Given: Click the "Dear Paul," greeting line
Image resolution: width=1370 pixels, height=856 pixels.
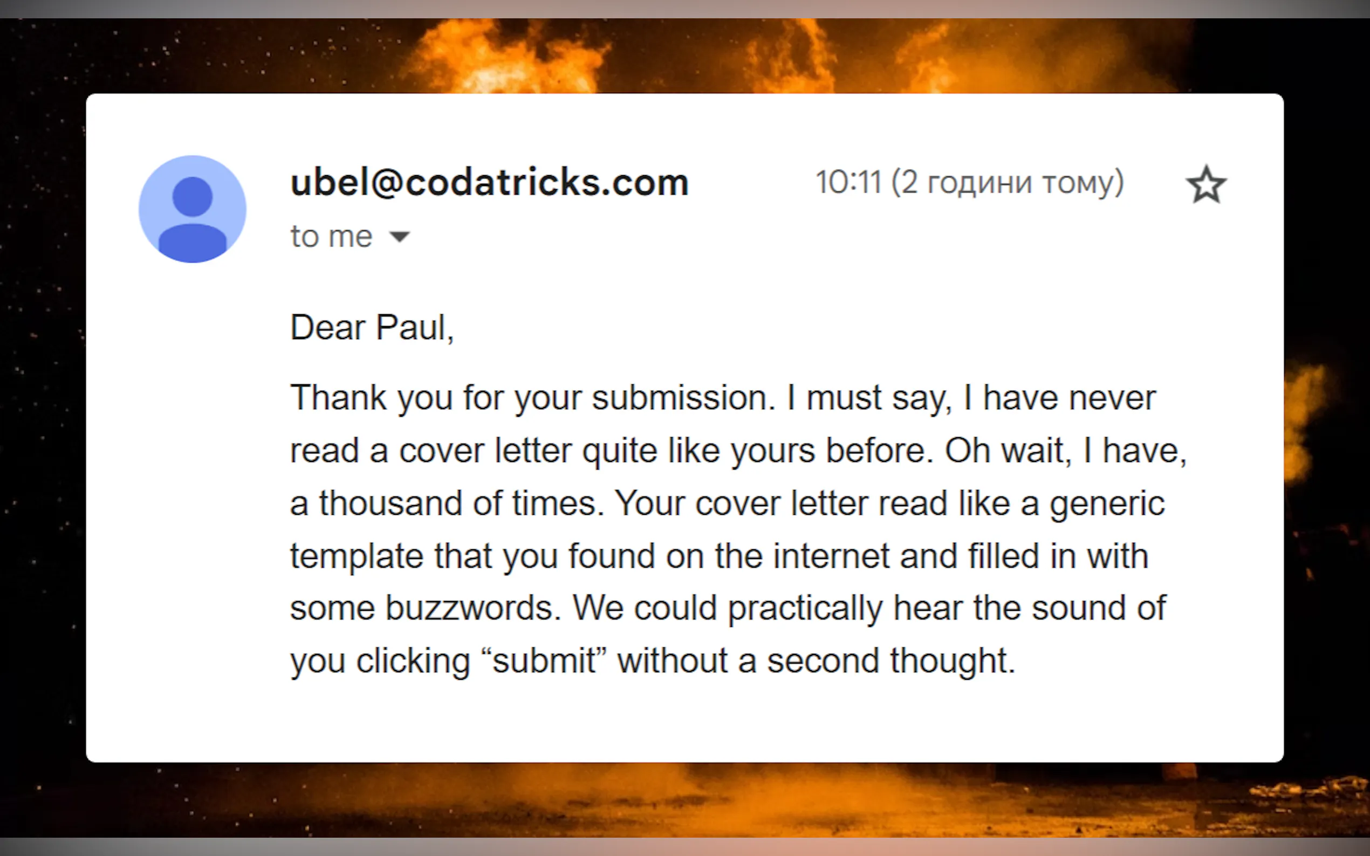Looking at the screenshot, I should point(372,327).
